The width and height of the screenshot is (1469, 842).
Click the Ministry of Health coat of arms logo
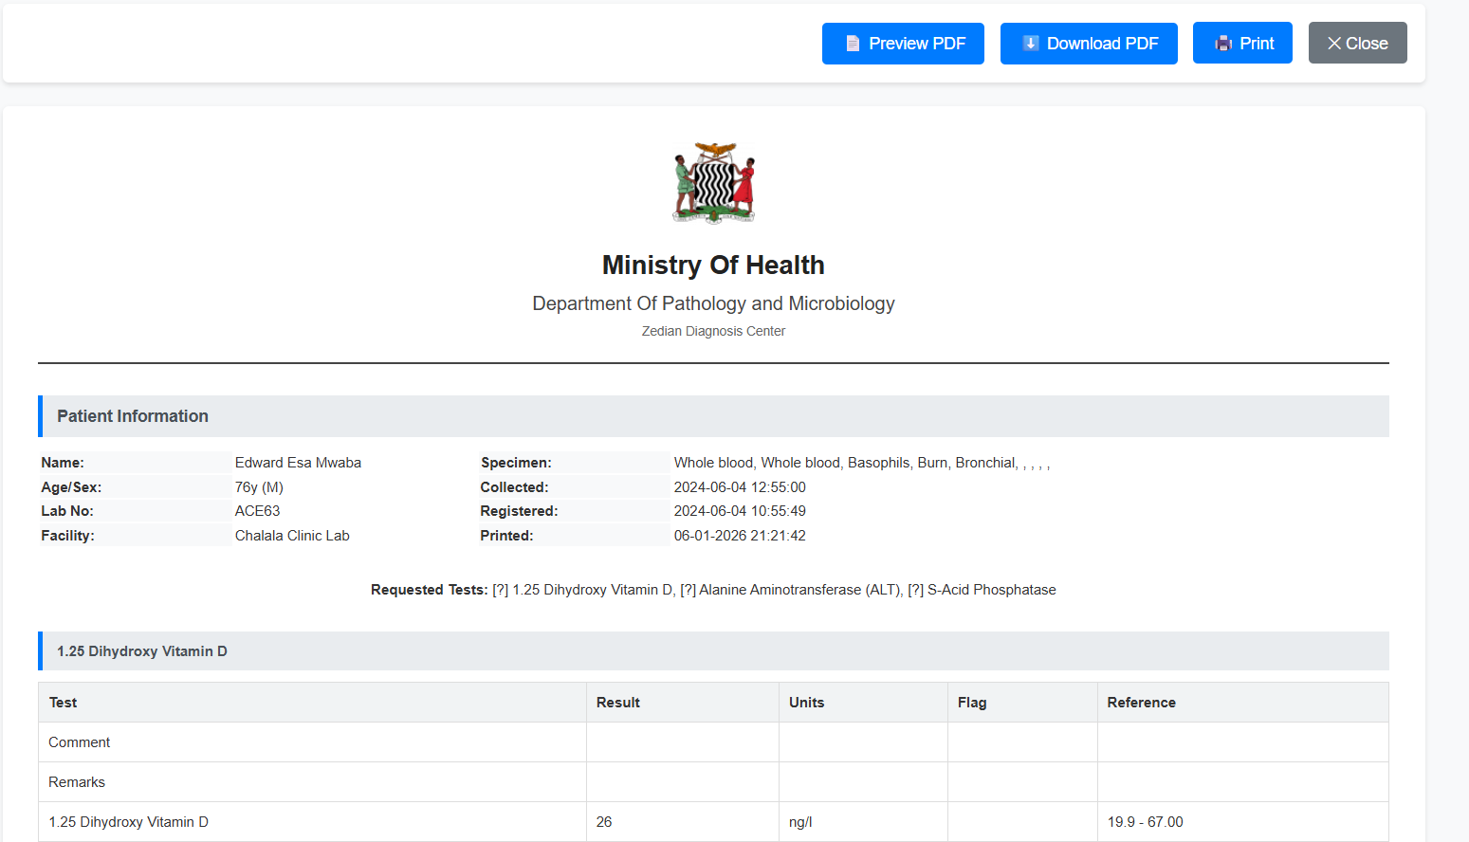[x=713, y=182]
